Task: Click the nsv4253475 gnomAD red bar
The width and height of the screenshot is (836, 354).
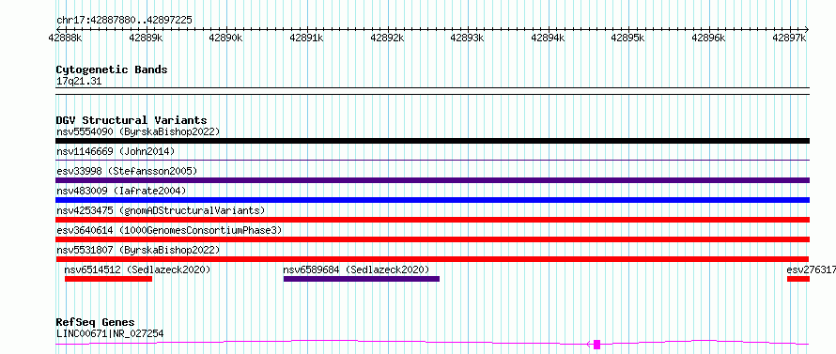Action: click(432, 220)
